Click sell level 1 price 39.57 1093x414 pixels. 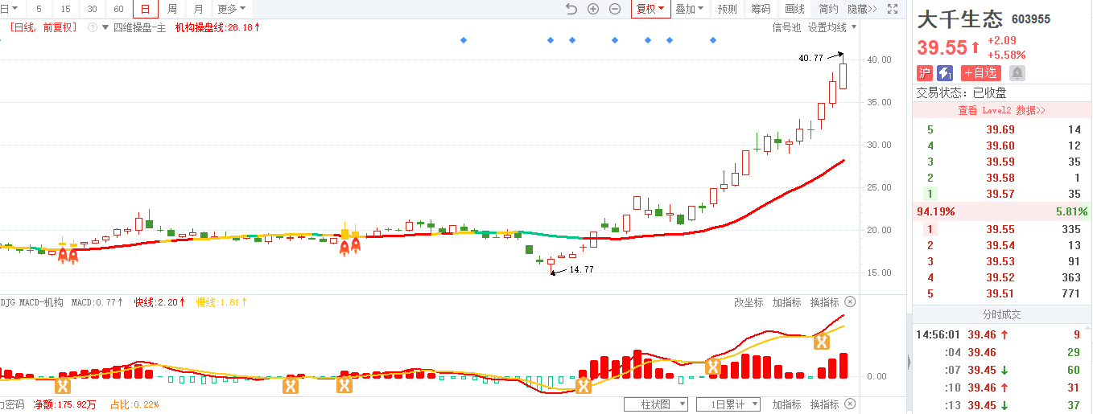[1000, 194]
